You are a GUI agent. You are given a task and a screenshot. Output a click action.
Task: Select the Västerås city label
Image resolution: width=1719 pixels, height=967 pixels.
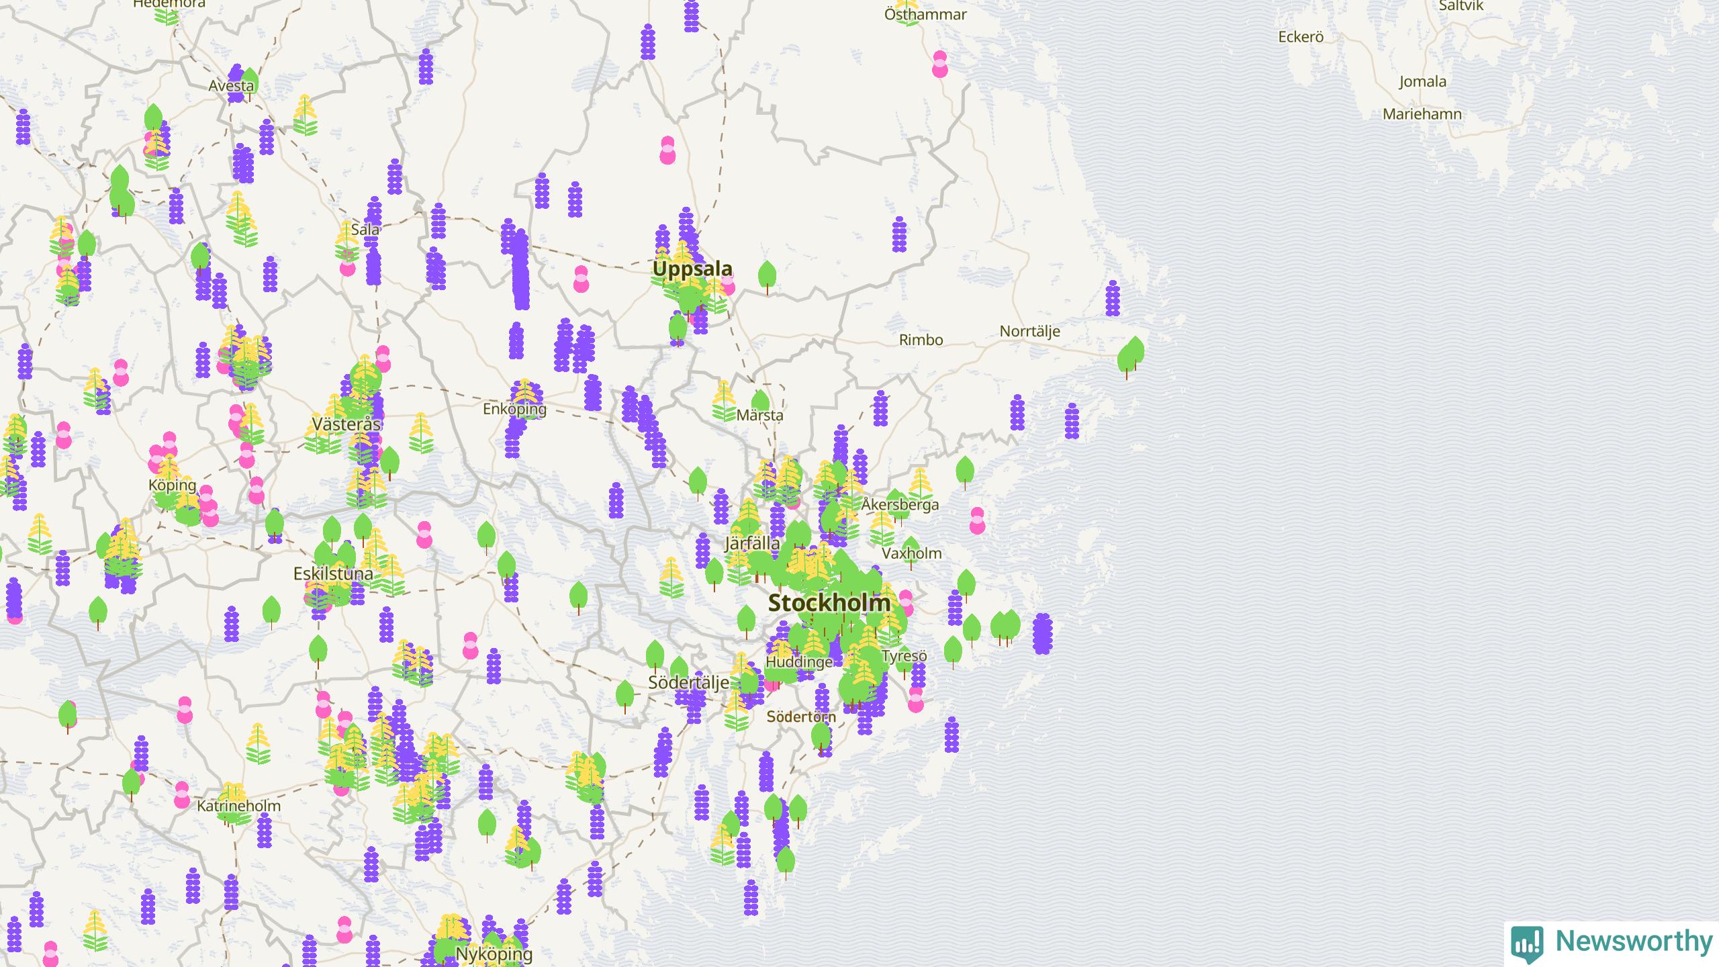click(x=346, y=424)
